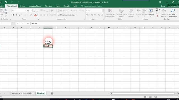Center text horizontally in the cell
Image resolution: width=179 pixels, height=100 pixels.
point(44,15)
